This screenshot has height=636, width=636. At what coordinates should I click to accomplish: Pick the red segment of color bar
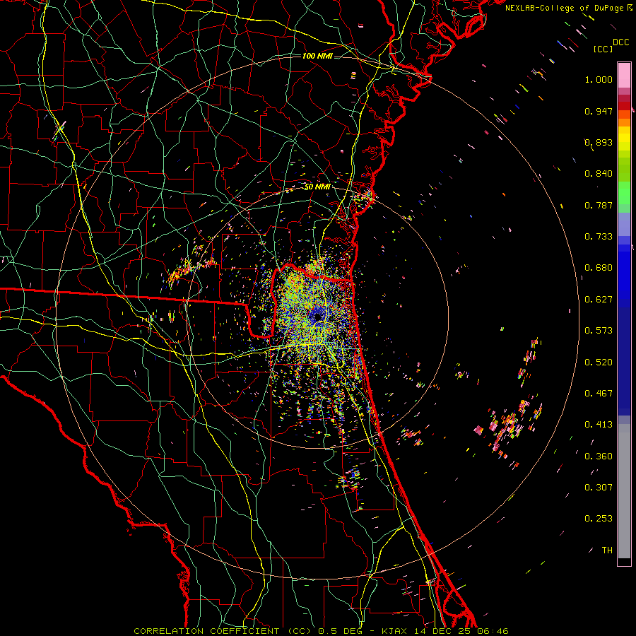click(624, 105)
